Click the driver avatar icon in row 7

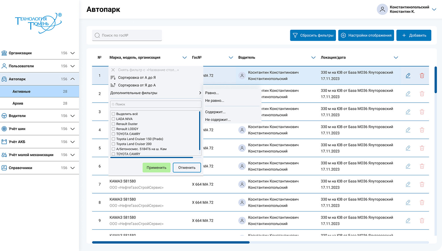pos(242,184)
